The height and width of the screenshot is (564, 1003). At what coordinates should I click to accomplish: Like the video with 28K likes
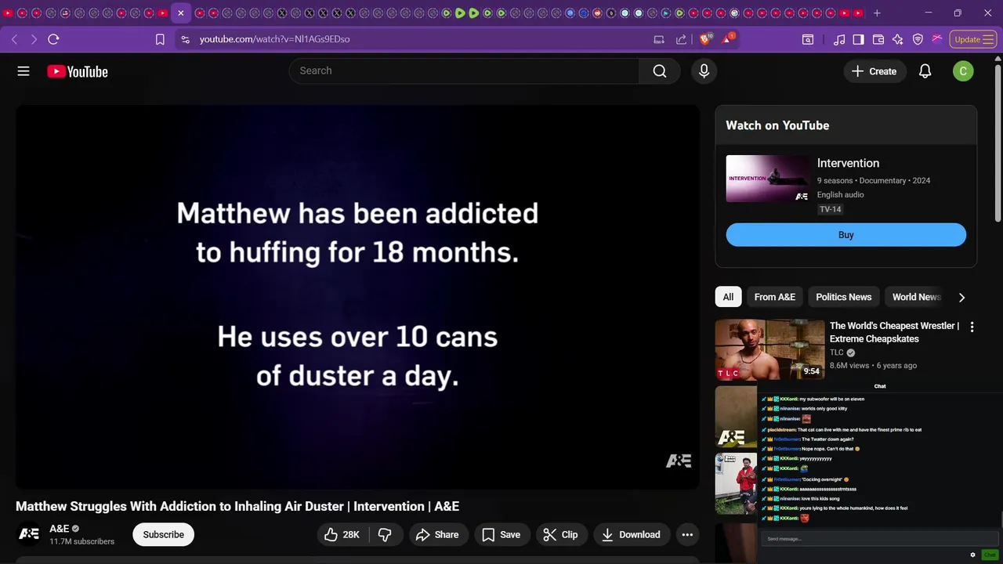342,534
